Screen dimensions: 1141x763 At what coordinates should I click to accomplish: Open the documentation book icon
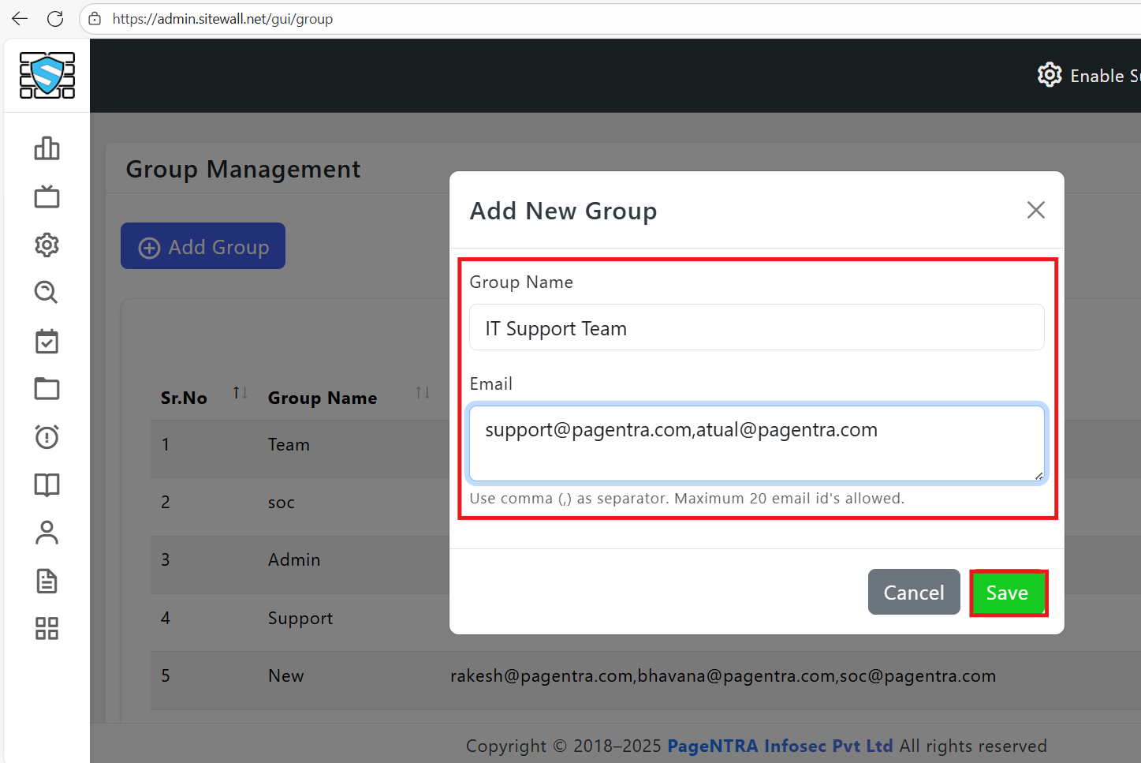click(47, 484)
